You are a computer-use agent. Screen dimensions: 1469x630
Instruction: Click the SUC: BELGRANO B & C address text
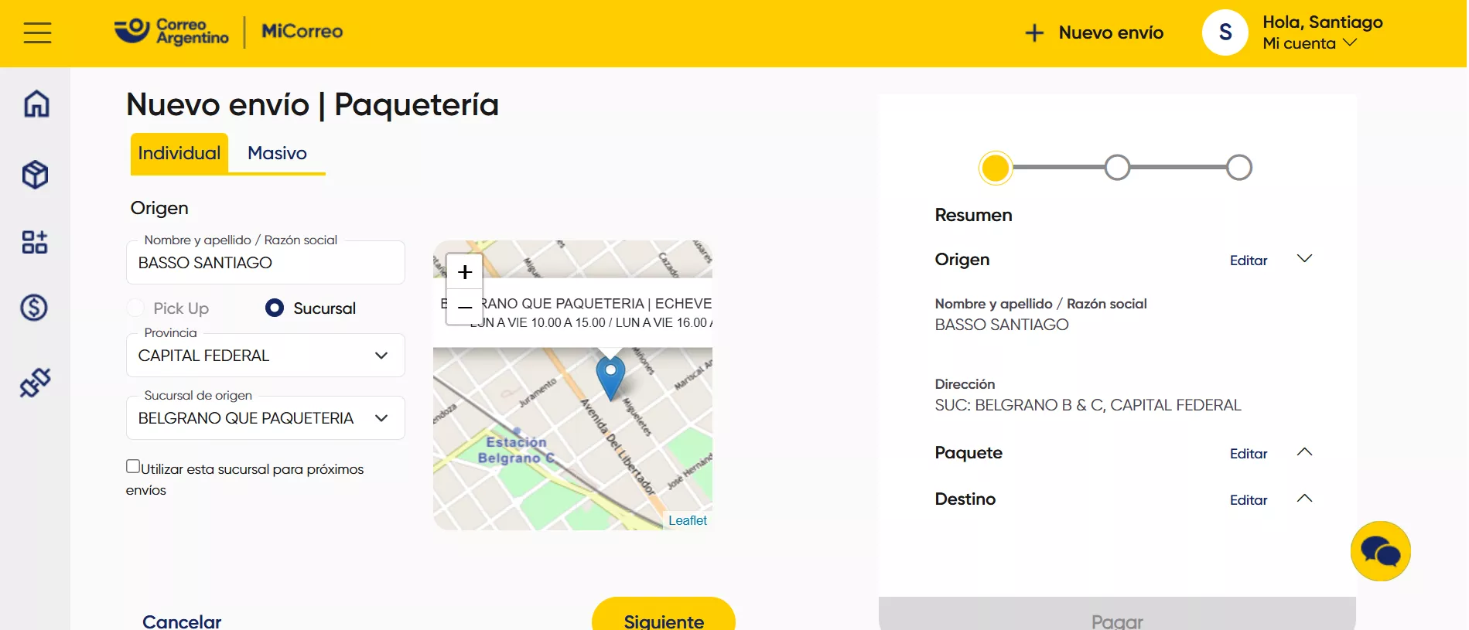pos(1088,405)
